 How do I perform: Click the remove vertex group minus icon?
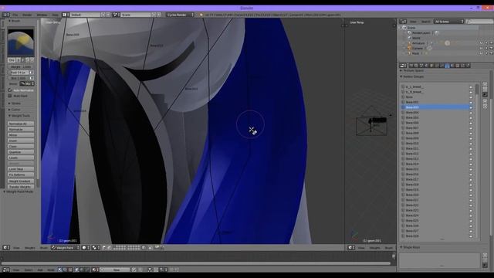click(x=485, y=90)
